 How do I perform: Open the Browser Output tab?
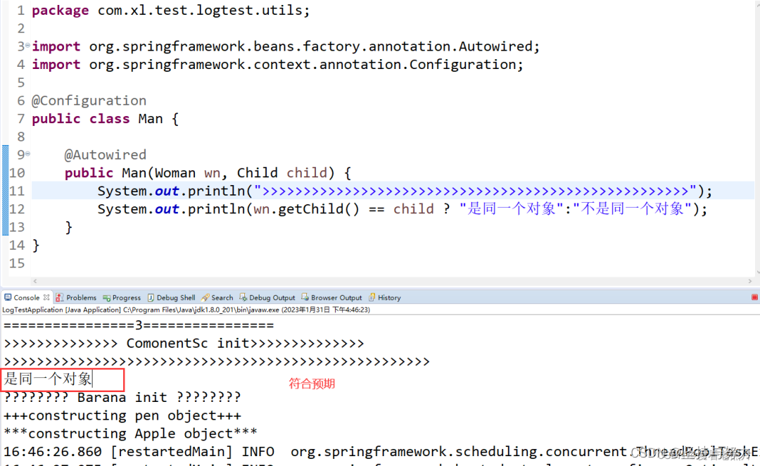[x=331, y=297]
